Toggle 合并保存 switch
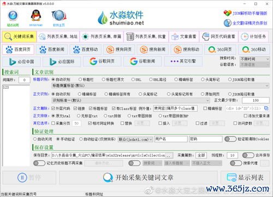273x197 pixels. 248,155
